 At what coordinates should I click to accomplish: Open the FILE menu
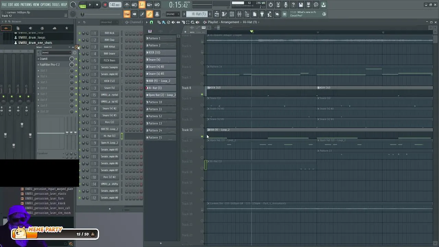(4, 4)
